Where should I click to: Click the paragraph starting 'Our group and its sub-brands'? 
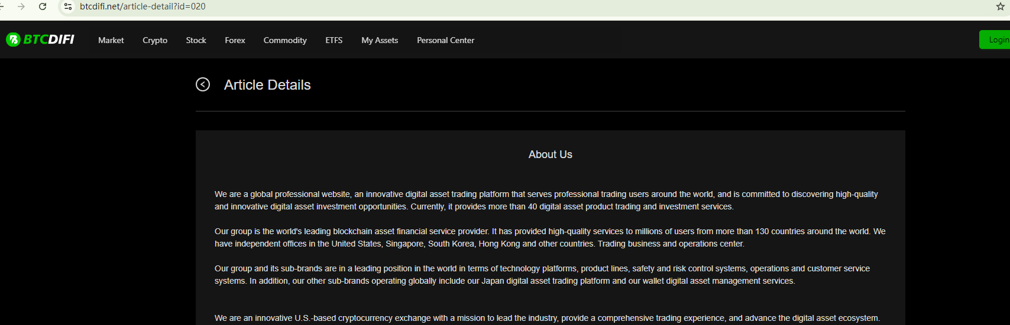coord(542,275)
